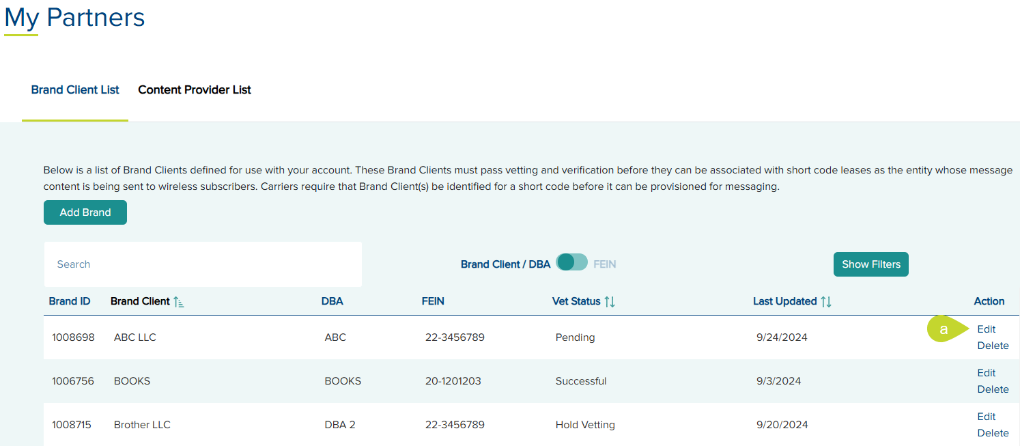1020x446 pixels.
Task: Select the ABC LLC row name
Action: [x=135, y=337]
